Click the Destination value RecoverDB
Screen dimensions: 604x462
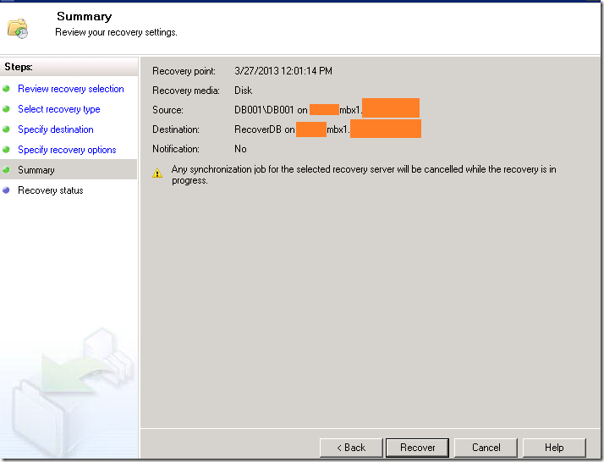click(x=258, y=129)
